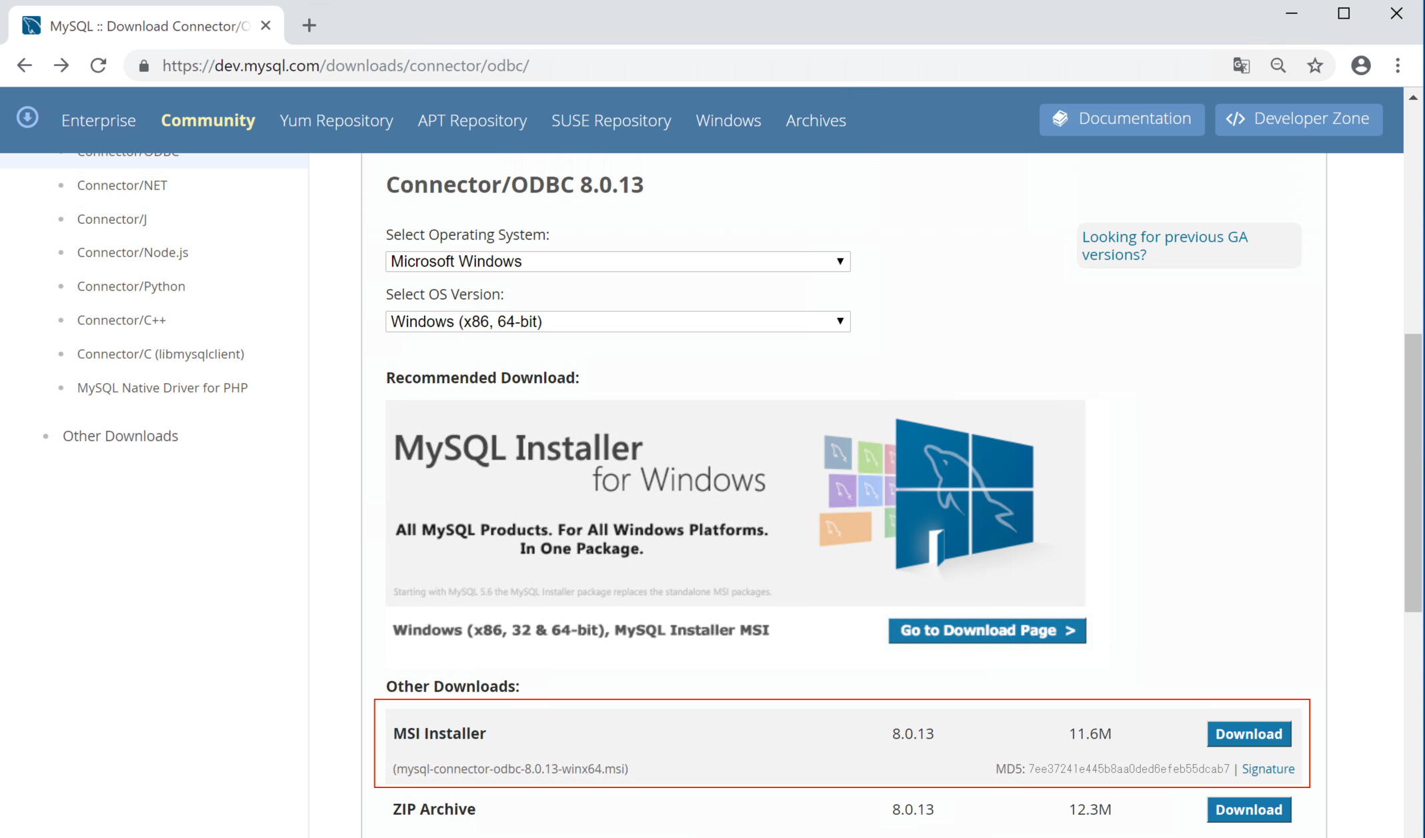Screen dimensions: 1425x838
Task: Open Connector/NET in the sidebar
Action: click(x=122, y=185)
